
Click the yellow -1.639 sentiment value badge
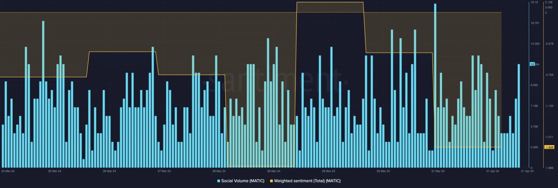pos(549,147)
